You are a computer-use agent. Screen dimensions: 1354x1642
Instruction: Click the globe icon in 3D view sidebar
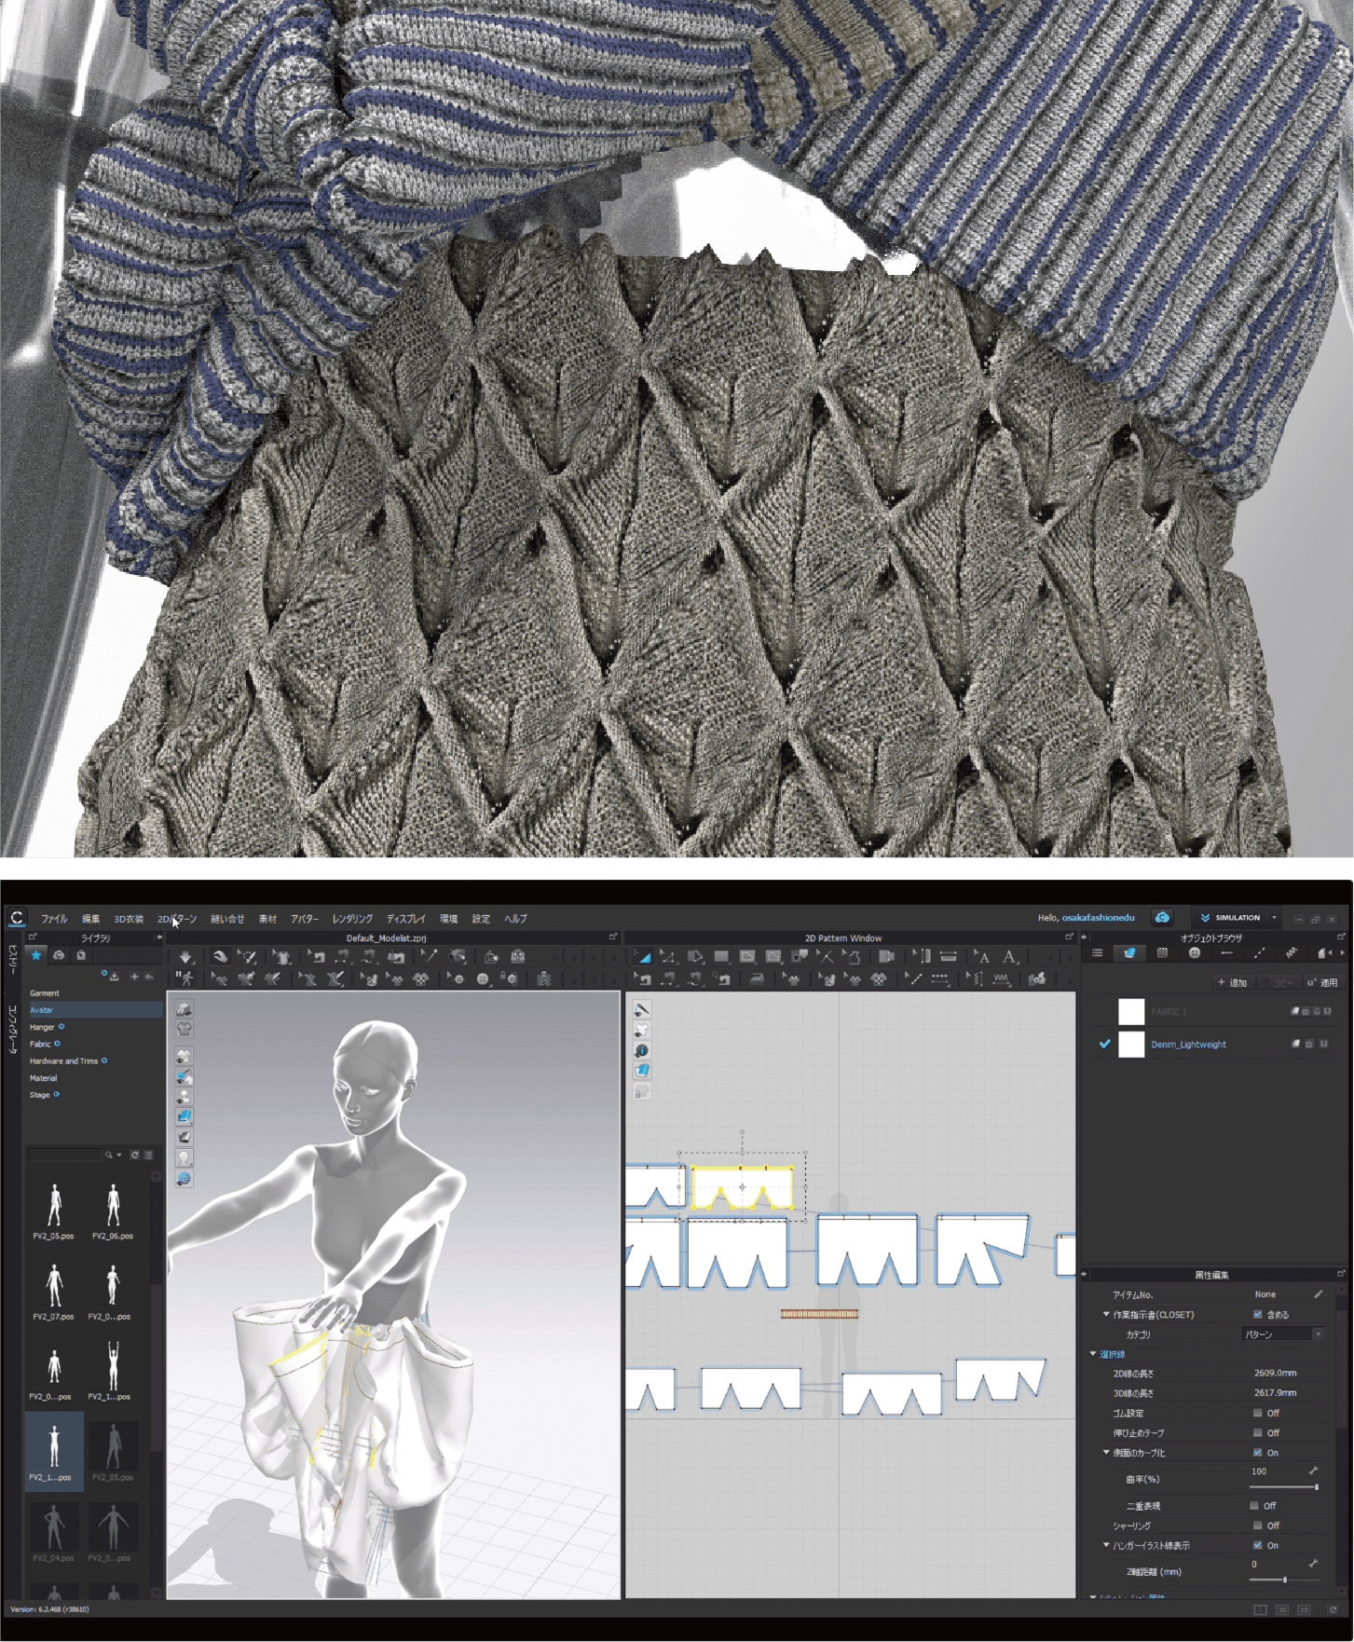(185, 1179)
